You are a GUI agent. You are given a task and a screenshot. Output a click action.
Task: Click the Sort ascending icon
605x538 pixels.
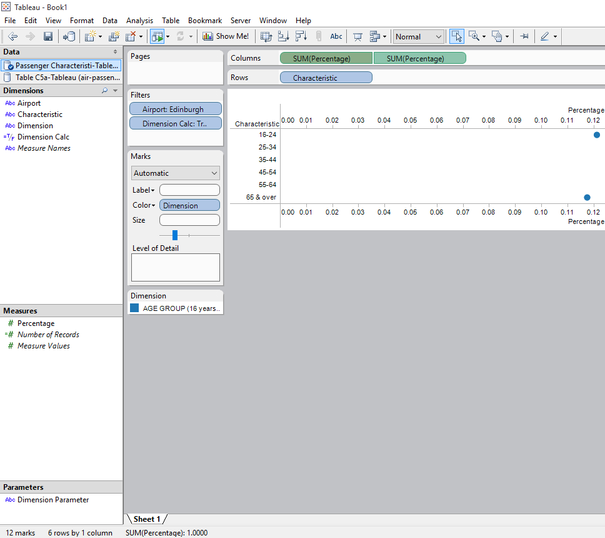[x=284, y=36]
